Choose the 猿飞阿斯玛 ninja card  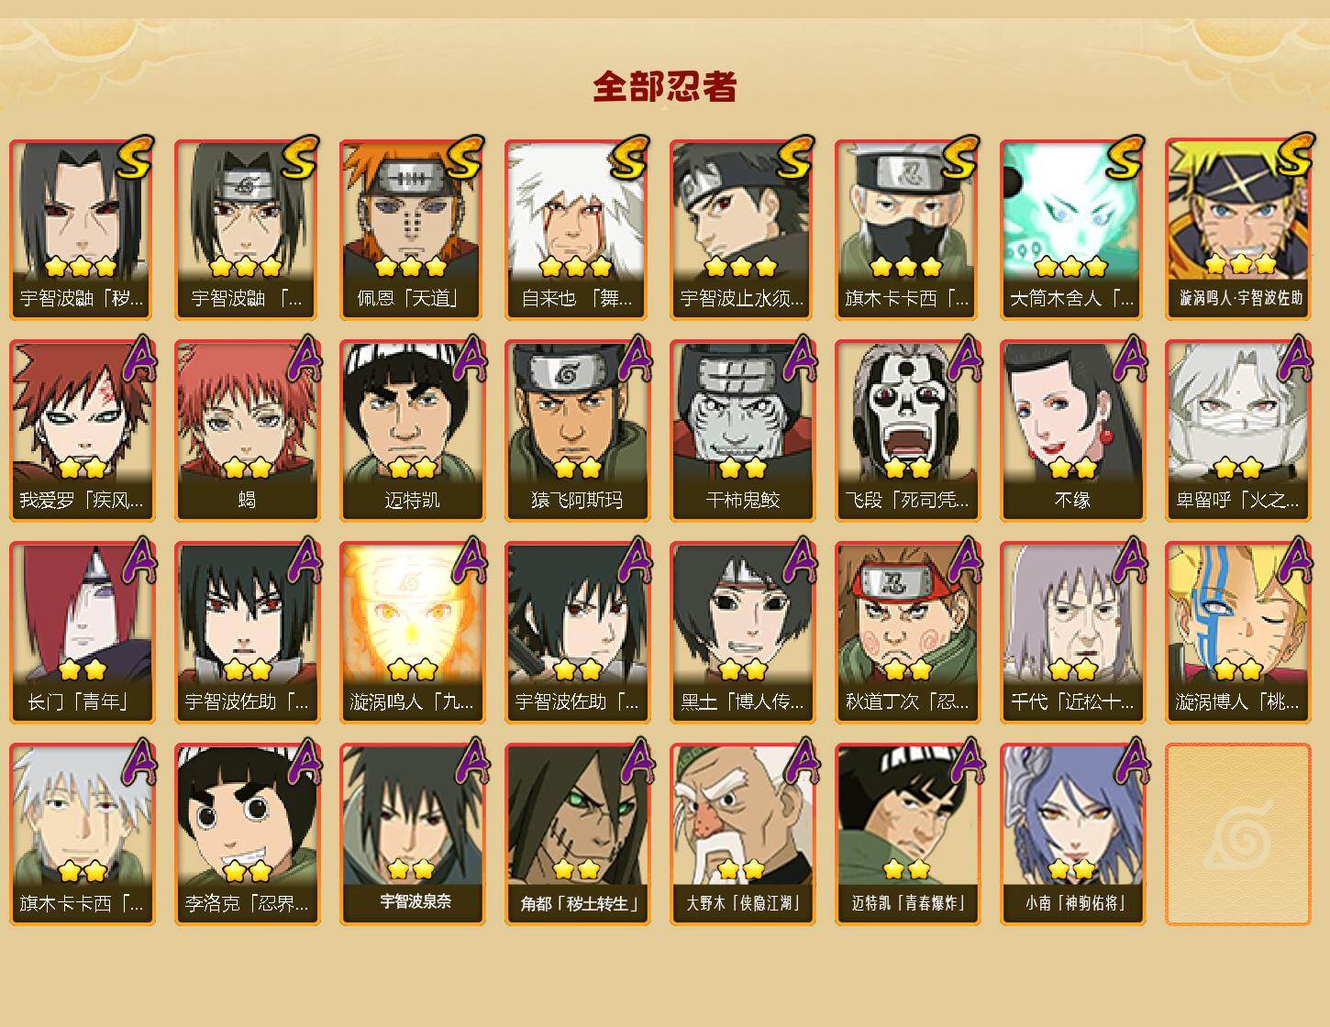coord(577,431)
